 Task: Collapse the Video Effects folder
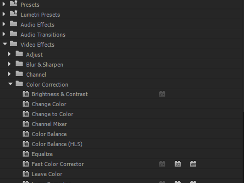click(4, 45)
